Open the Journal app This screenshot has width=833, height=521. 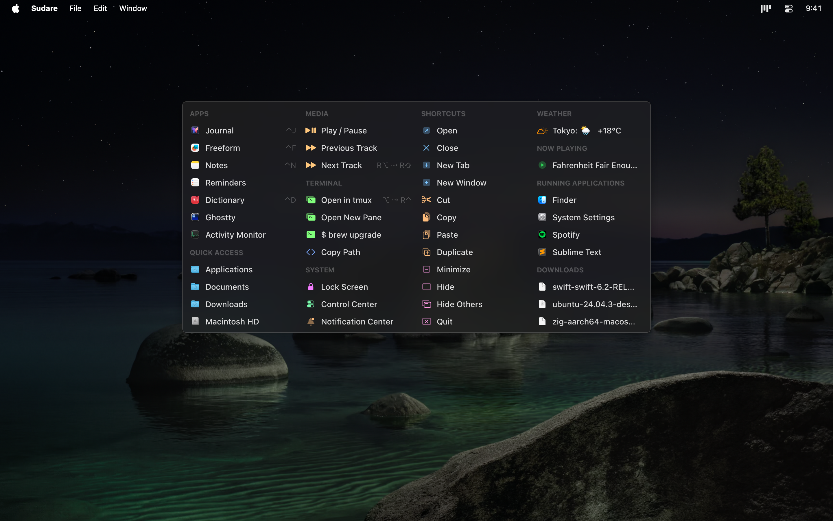click(x=219, y=130)
